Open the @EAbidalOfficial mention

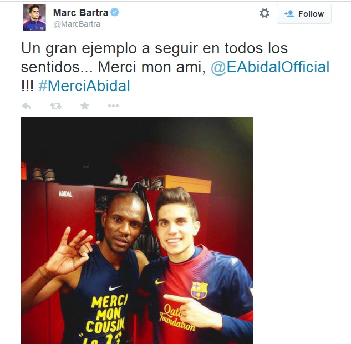coord(270,67)
